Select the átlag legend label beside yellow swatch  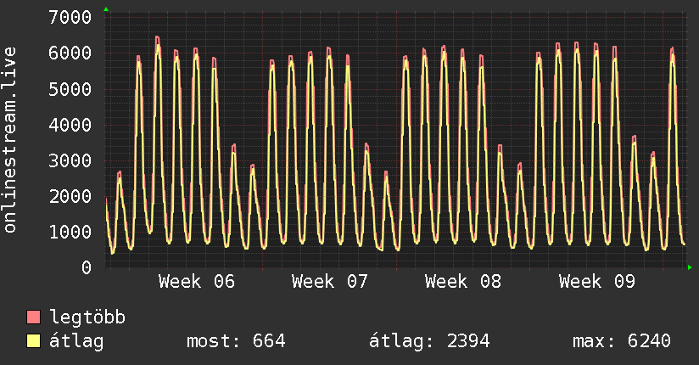pos(76,342)
